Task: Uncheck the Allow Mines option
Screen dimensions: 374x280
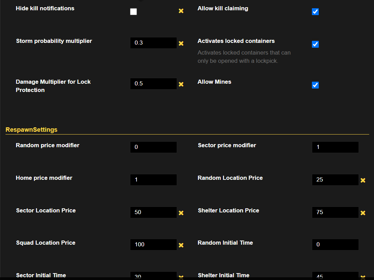Action: [x=315, y=85]
